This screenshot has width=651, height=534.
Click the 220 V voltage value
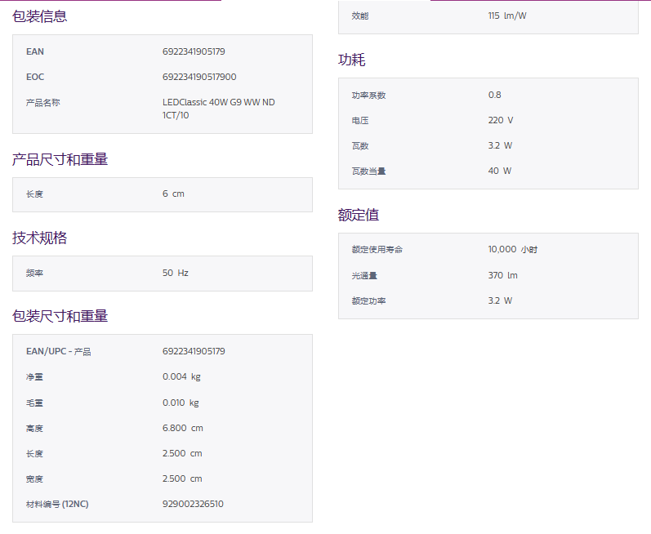(x=500, y=120)
